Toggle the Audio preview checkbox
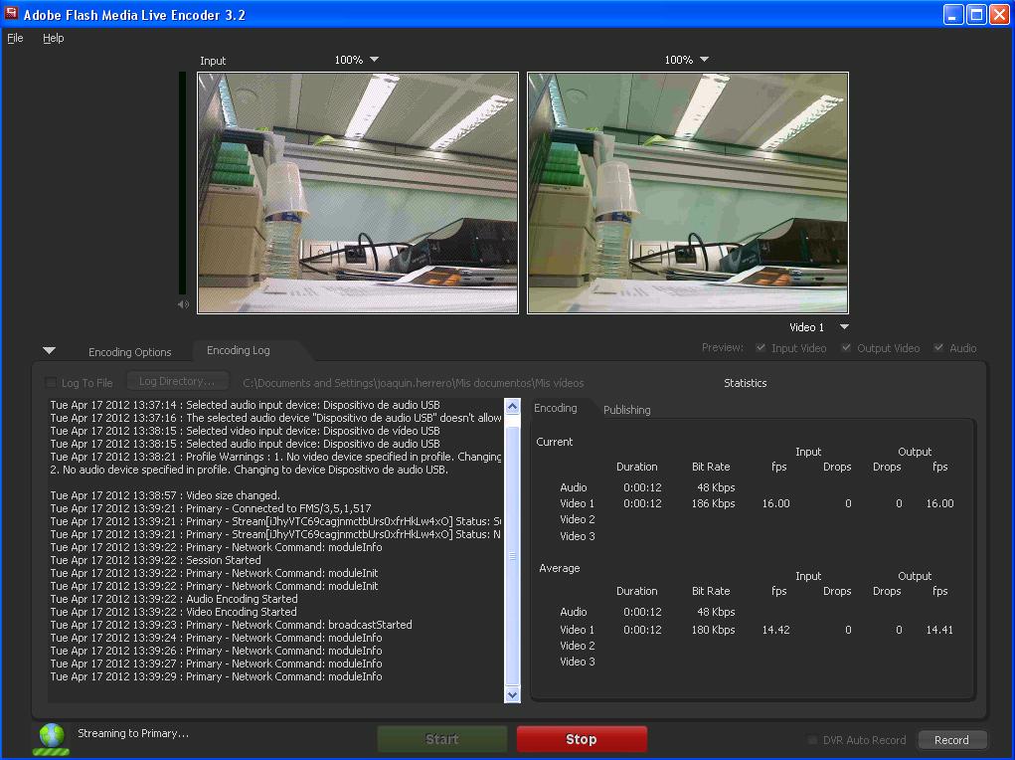Image resolution: width=1015 pixels, height=760 pixels. click(938, 348)
